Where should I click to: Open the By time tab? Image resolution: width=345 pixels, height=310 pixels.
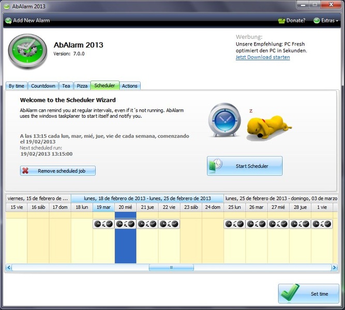pos(17,86)
